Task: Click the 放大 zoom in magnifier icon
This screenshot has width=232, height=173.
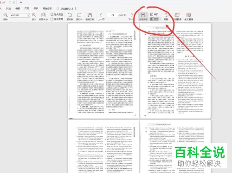Action: tap(34, 15)
